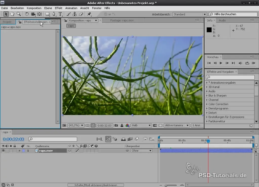Take a snapshot with camera icon
The height and width of the screenshot is (187, 259).
point(116,125)
